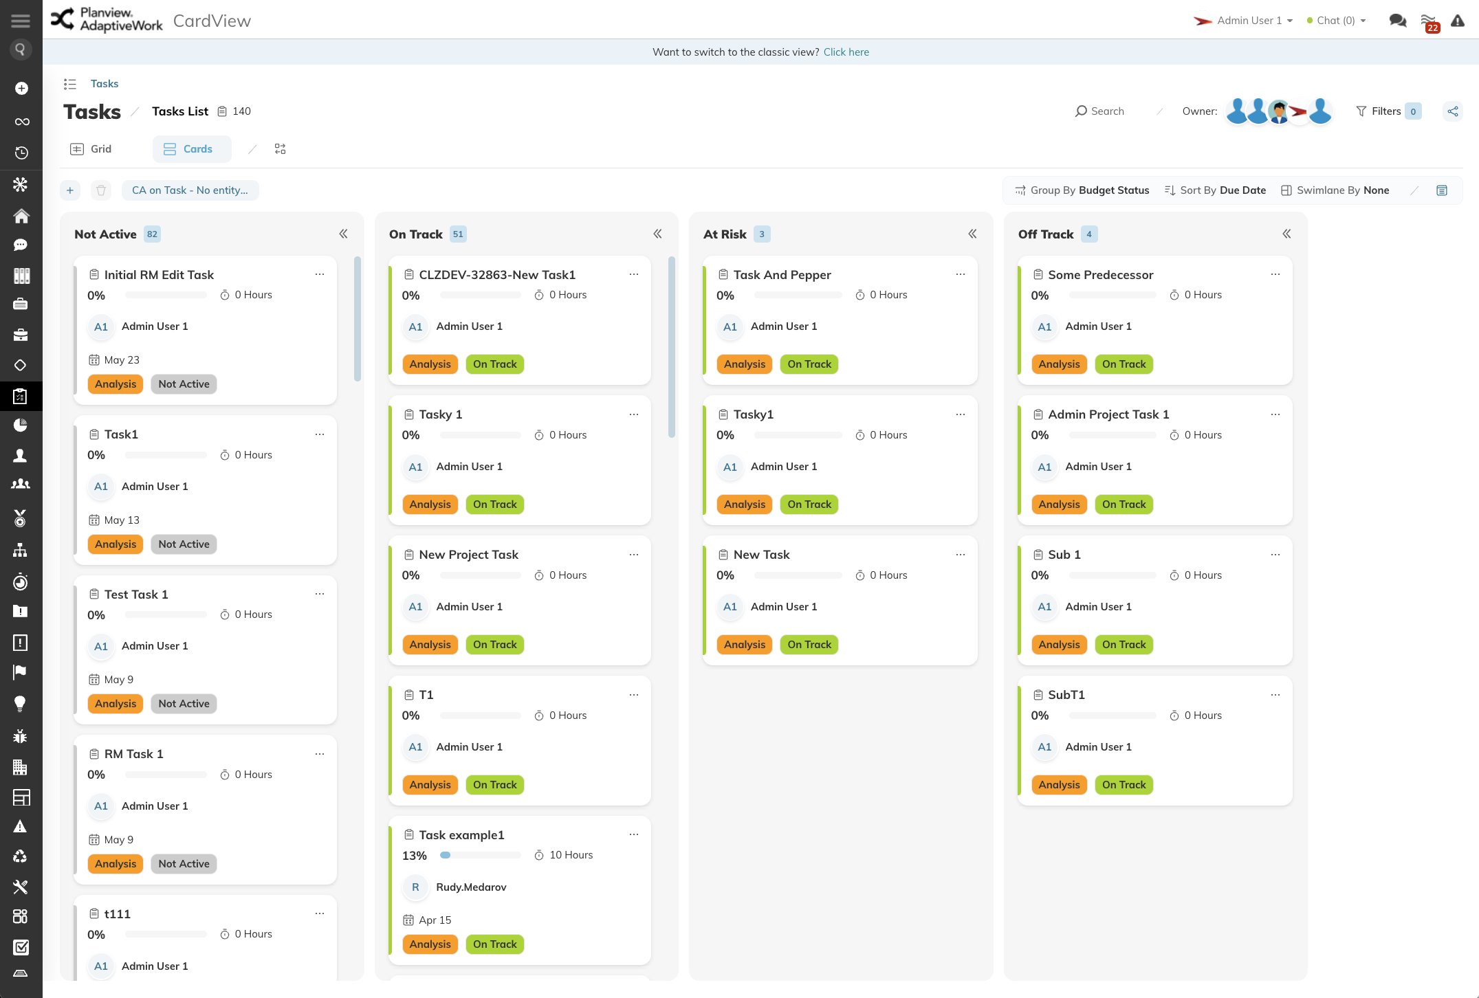Collapse the Off Track column
1479x998 pixels.
(1286, 234)
